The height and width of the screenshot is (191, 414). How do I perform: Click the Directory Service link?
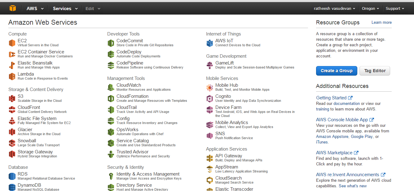[134, 185]
